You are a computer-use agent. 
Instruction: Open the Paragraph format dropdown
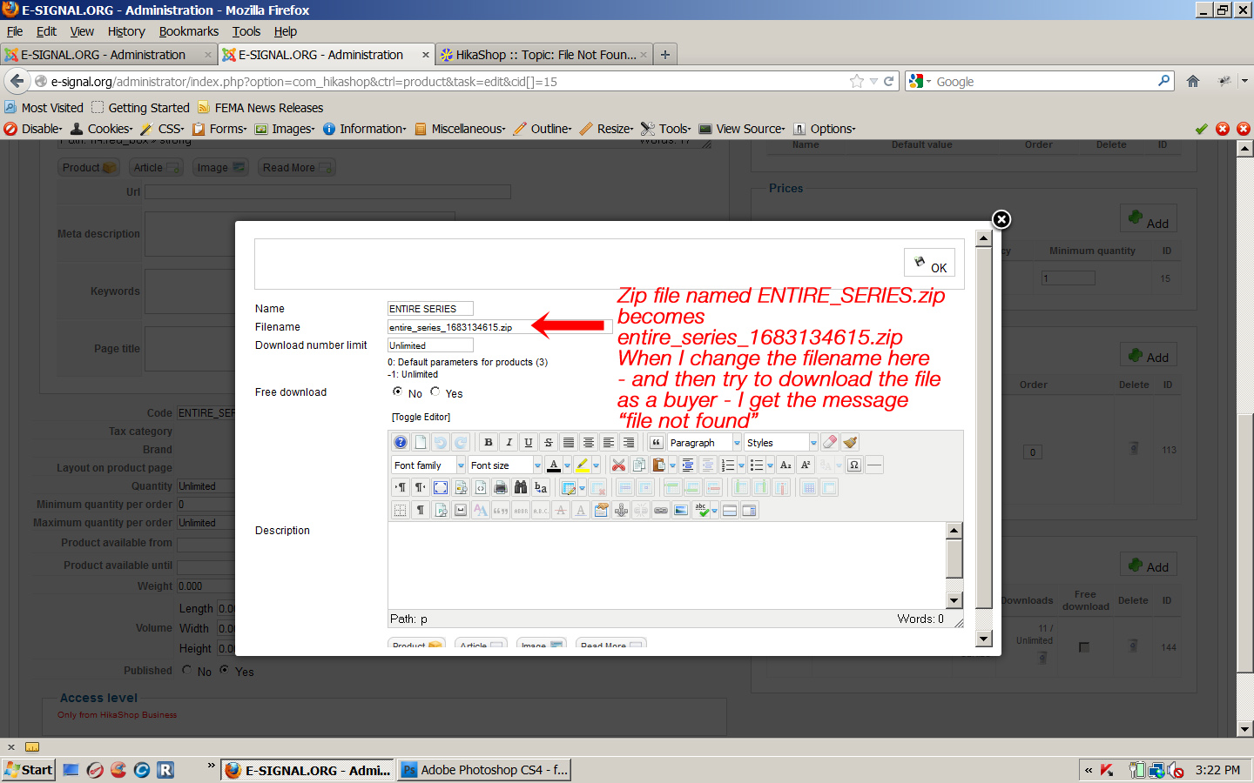click(x=705, y=443)
